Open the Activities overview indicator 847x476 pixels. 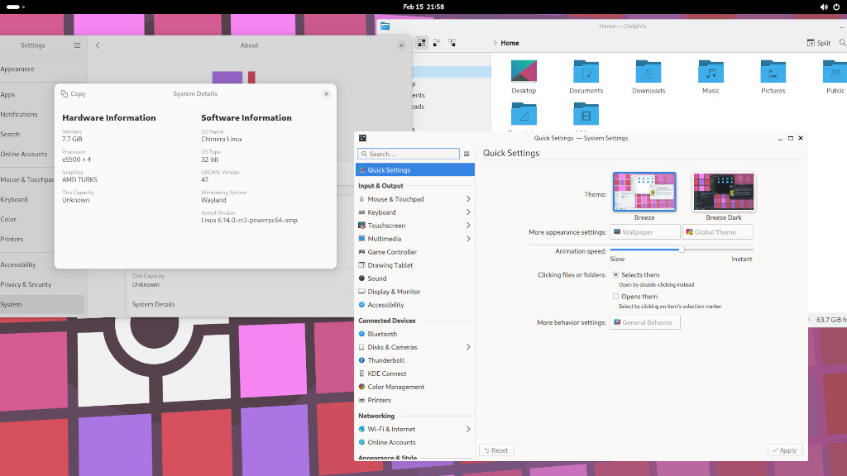[x=15, y=7]
